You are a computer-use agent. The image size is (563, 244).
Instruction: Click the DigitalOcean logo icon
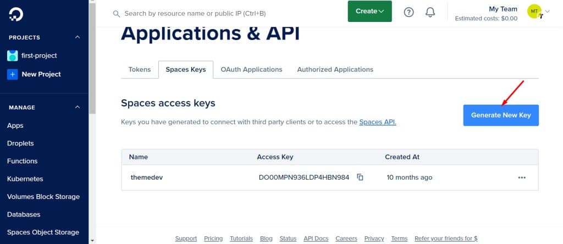click(16, 14)
